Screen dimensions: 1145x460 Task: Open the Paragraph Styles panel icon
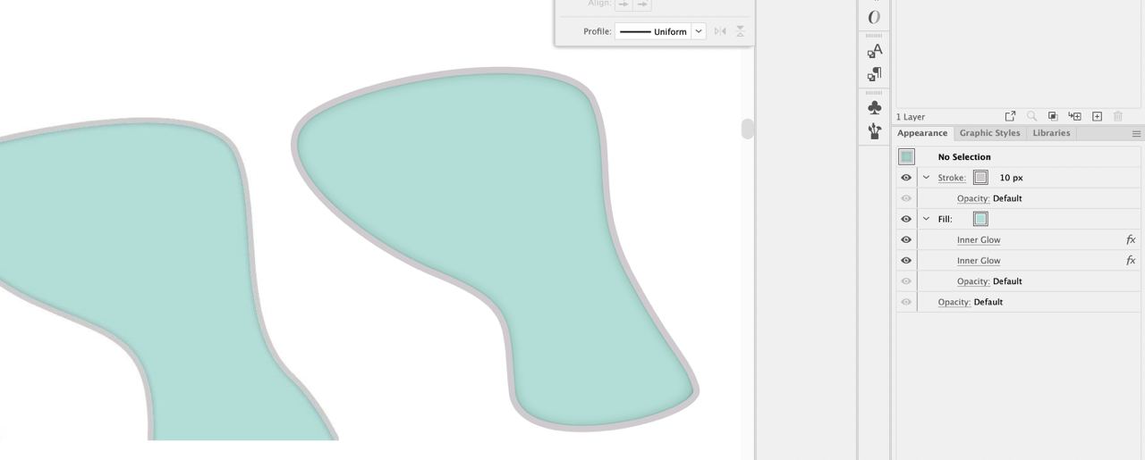pyautogui.click(x=875, y=74)
